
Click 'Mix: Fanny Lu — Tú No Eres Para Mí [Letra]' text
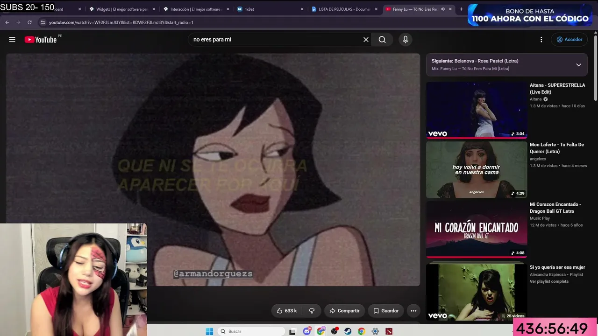point(470,69)
